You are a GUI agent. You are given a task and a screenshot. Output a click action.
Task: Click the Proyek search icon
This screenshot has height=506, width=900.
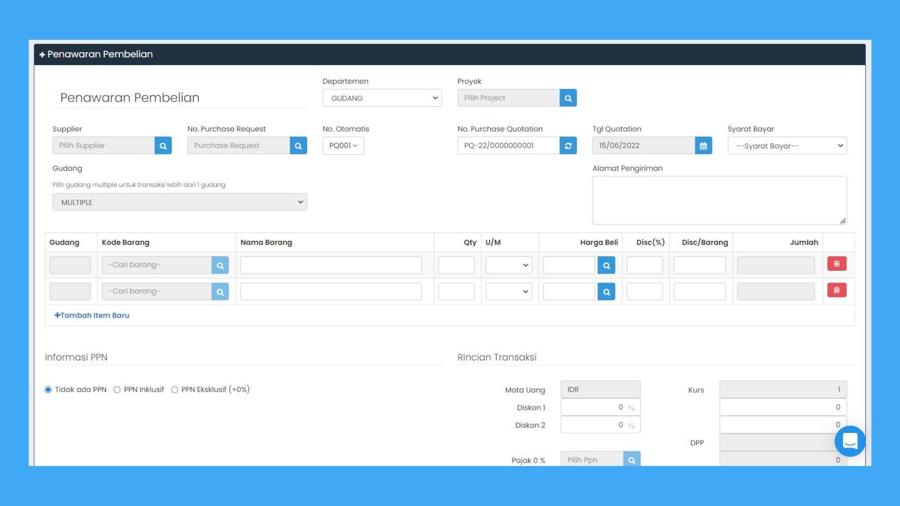coord(568,98)
